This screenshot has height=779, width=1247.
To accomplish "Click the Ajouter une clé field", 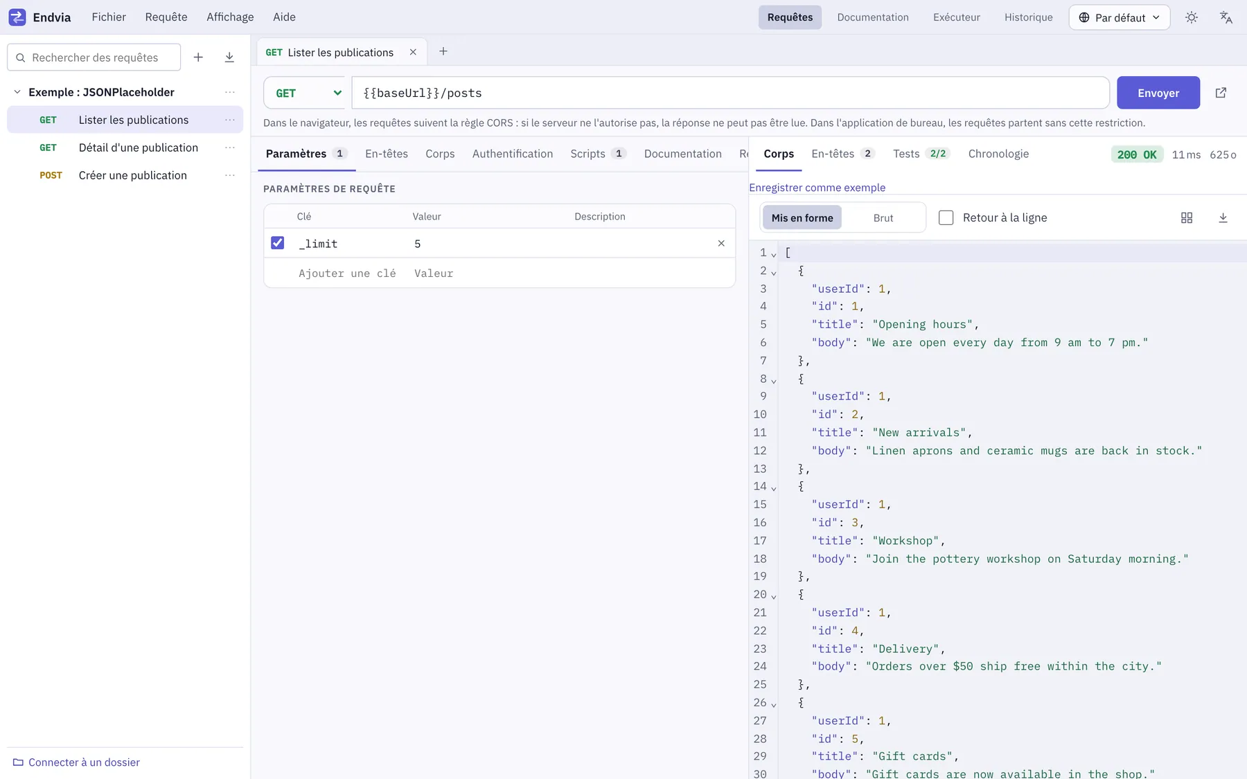I will click(347, 274).
